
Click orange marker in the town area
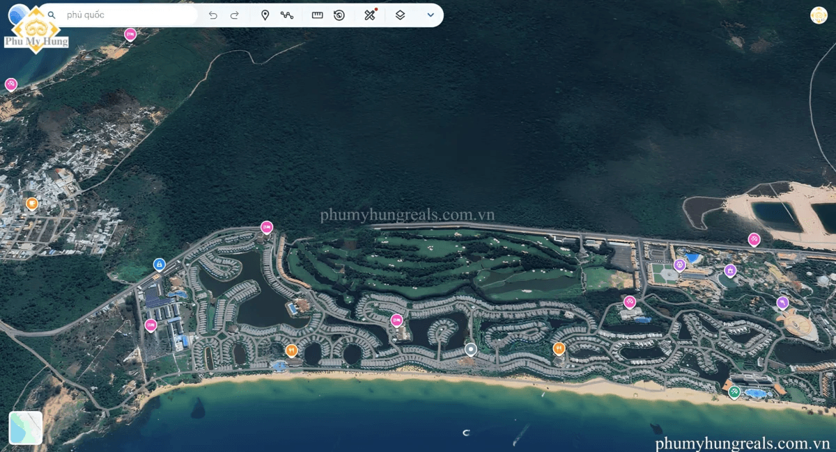[32, 203]
